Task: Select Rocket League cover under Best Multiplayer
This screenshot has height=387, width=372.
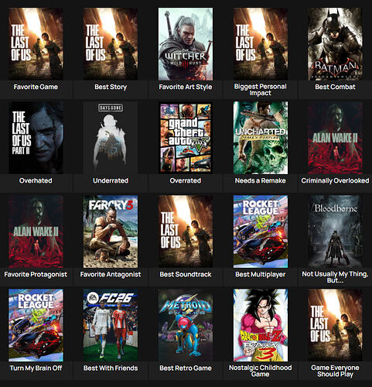Action: (x=261, y=231)
